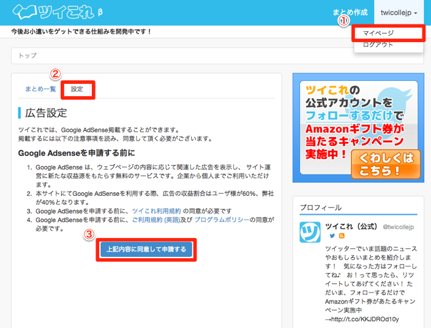Click the RSS feed icon in profile
The image size is (431, 328).
[342, 236]
